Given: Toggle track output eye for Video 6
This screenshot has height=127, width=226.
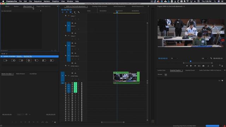Looking at the screenshot, I should tap(75, 23).
